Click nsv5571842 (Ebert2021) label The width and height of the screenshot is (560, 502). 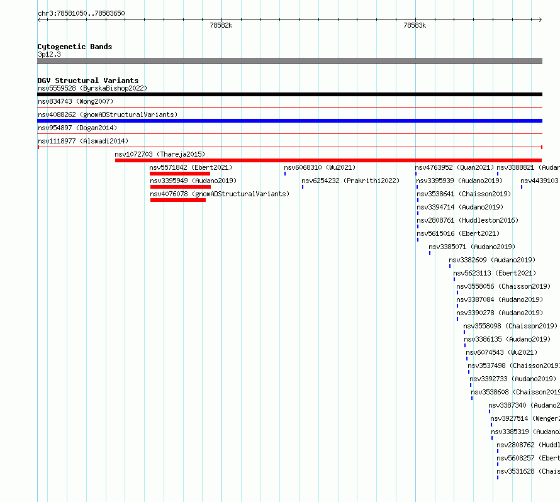pos(191,167)
